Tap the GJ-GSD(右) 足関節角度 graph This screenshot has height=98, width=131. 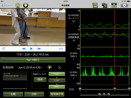[105, 38]
